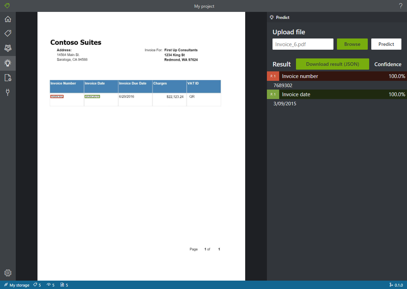Click the My project title
Image resolution: width=407 pixels, height=289 pixels.
click(204, 6)
